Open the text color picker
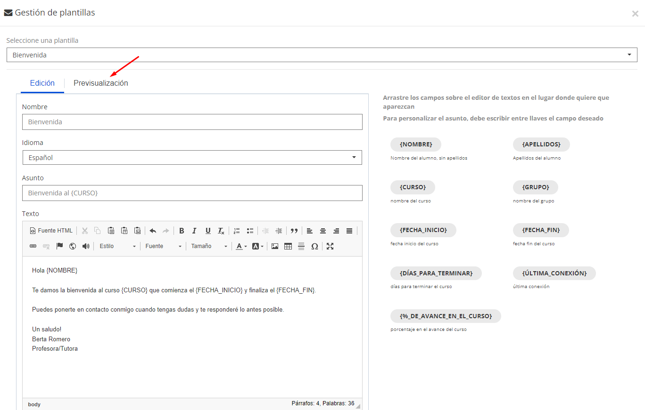Screen dimensions: 645x410 [241, 246]
